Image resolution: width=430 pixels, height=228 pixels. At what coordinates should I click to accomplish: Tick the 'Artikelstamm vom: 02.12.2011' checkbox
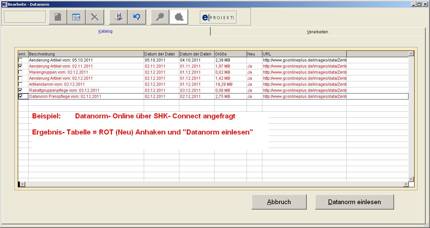tap(20, 84)
